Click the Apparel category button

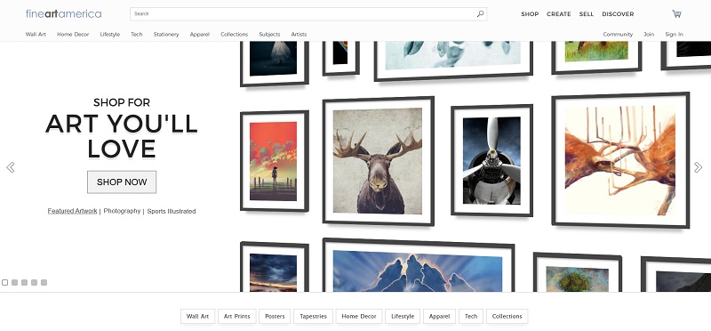(439, 317)
